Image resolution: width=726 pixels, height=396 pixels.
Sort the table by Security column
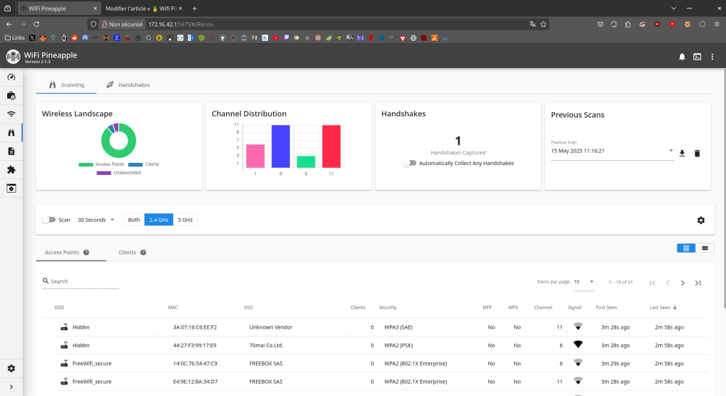(388, 307)
